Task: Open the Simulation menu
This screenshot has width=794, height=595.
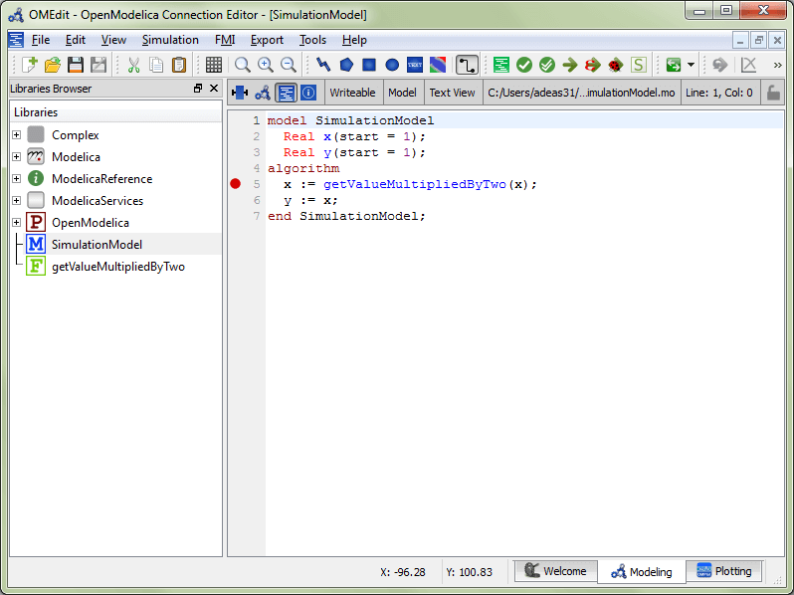Action: 170,40
